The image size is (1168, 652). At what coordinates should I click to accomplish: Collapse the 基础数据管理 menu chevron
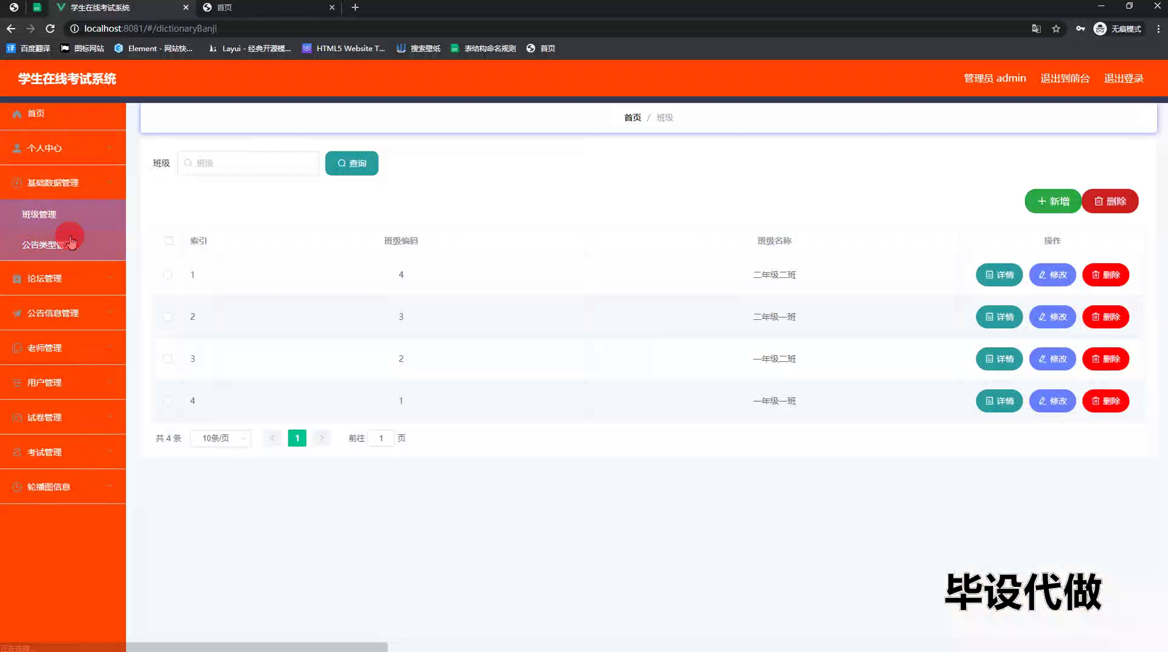tap(110, 182)
